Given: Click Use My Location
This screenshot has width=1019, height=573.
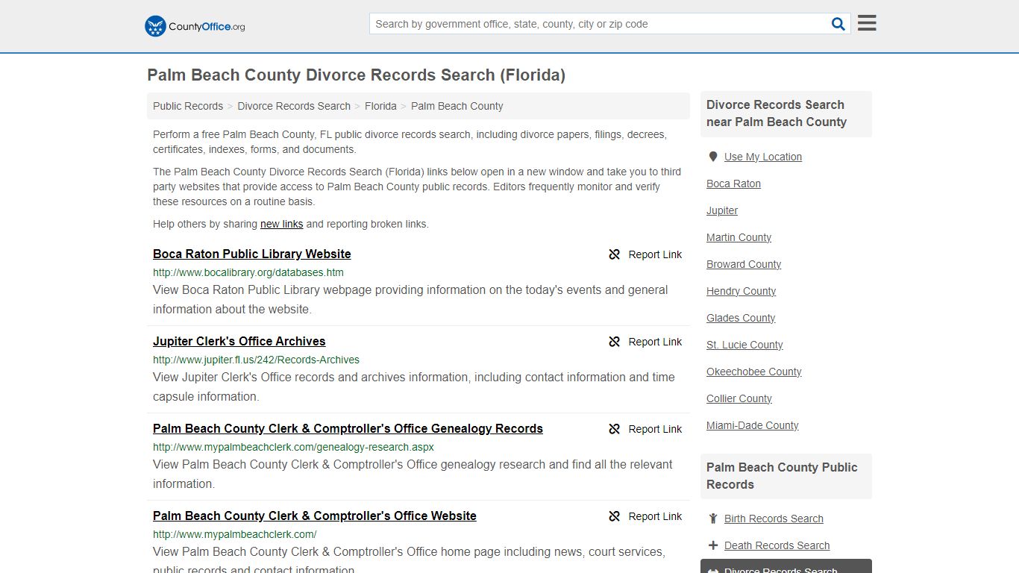Looking at the screenshot, I should 763,157.
